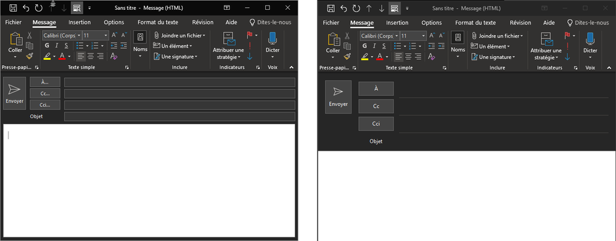
Task: Go to previous item arrow in right window
Action: tap(369, 8)
